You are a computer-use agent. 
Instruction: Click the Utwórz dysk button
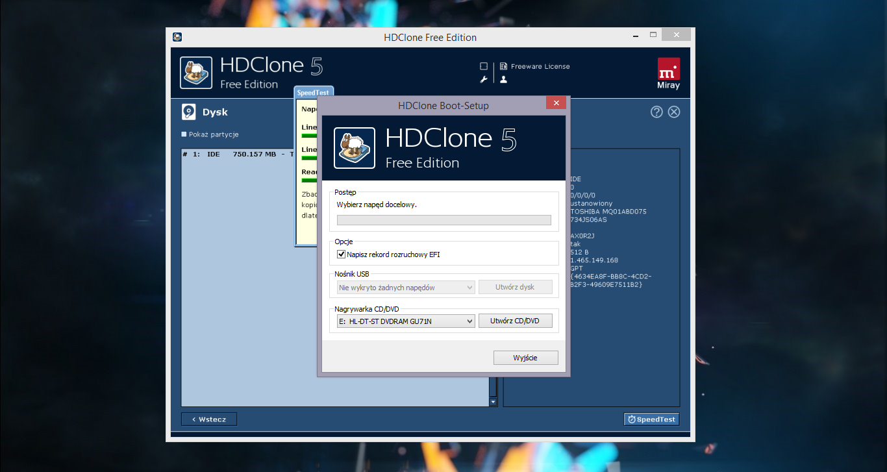tap(515, 287)
